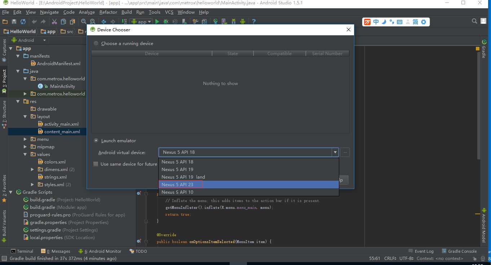The image size is (491, 265).
Task: Click the Cut scissors icon
Action: [x=54, y=22]
